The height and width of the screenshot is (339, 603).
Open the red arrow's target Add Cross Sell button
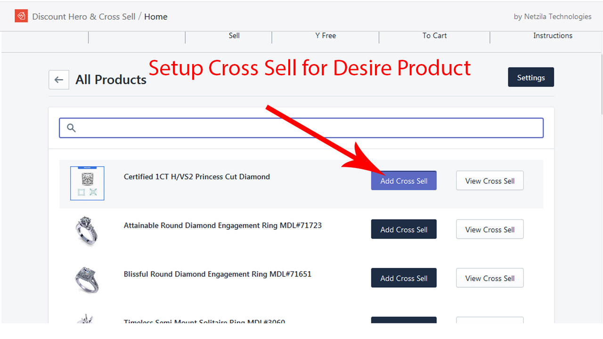tap(404, 180)
